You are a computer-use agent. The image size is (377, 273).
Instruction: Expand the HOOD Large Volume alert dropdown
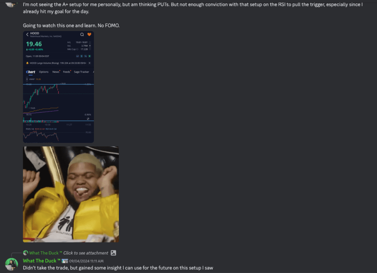(89, 63)
